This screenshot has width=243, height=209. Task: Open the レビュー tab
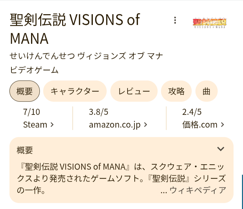134,91
